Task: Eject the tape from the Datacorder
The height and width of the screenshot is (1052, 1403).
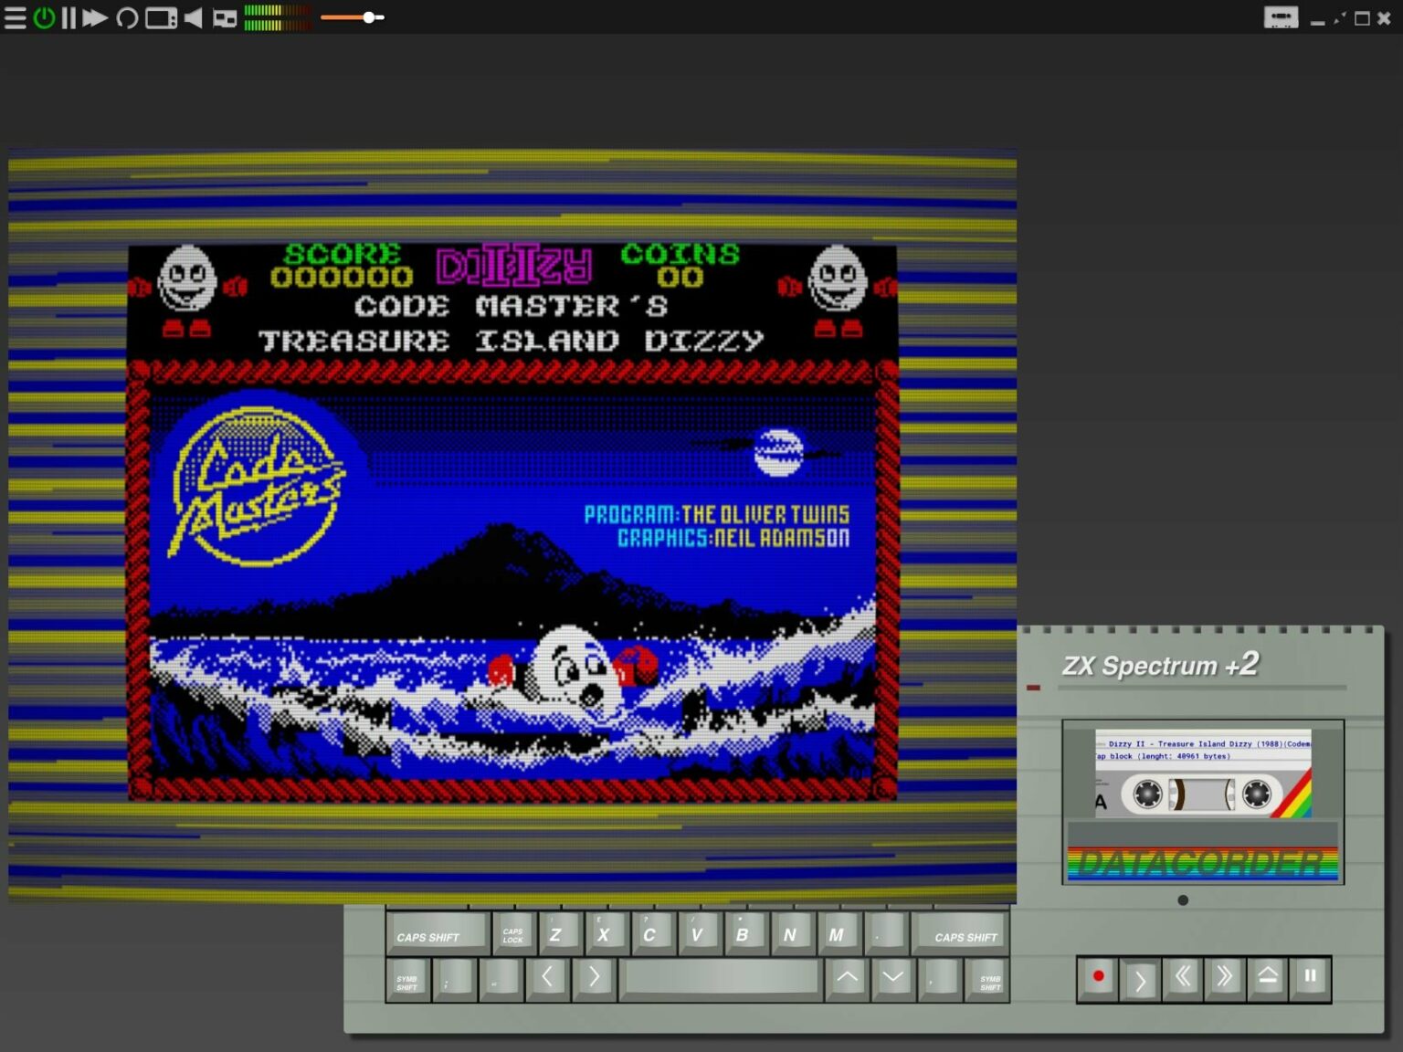Action: coord(1267,977)
